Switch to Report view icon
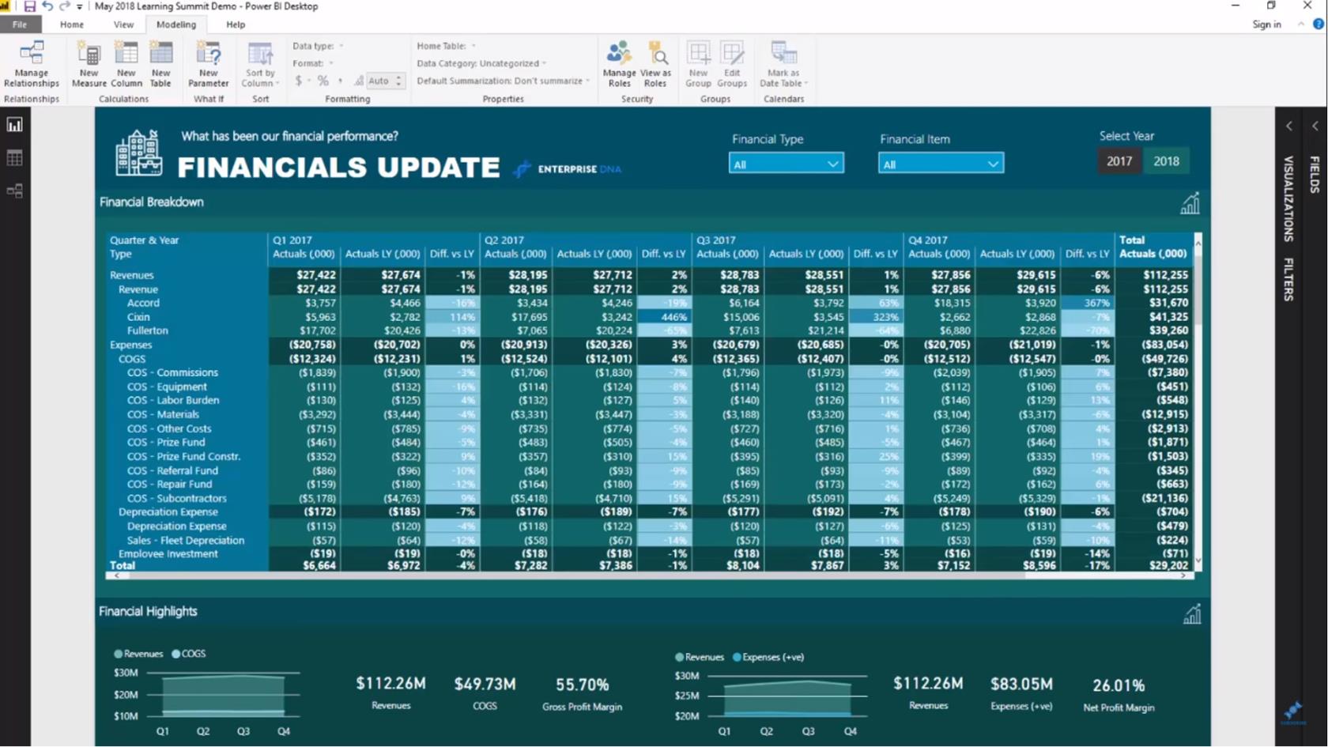 (14, 125)
